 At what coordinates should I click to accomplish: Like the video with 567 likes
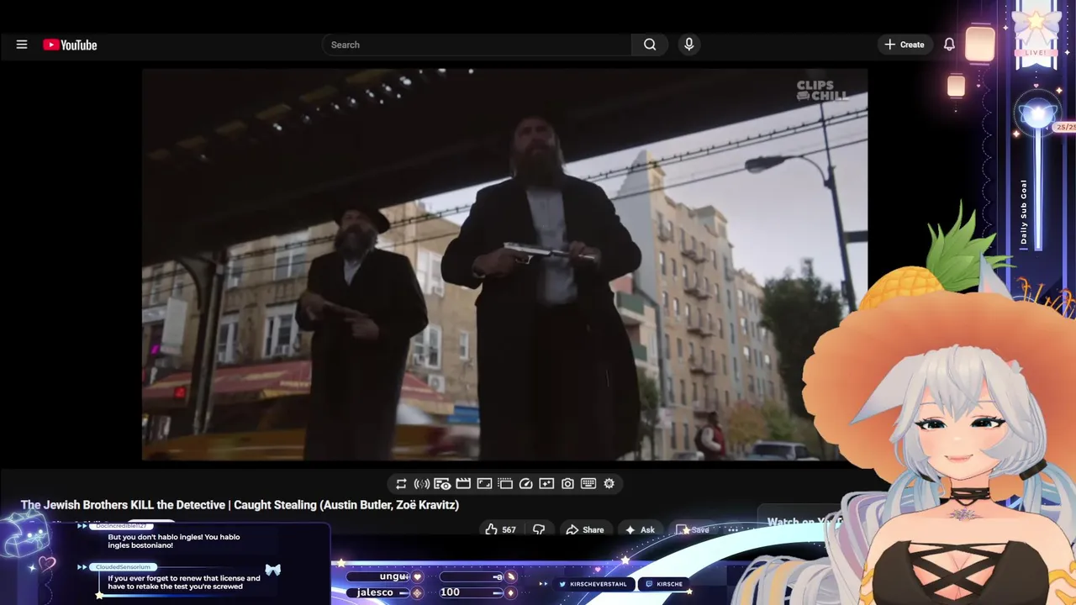[500, 530]
